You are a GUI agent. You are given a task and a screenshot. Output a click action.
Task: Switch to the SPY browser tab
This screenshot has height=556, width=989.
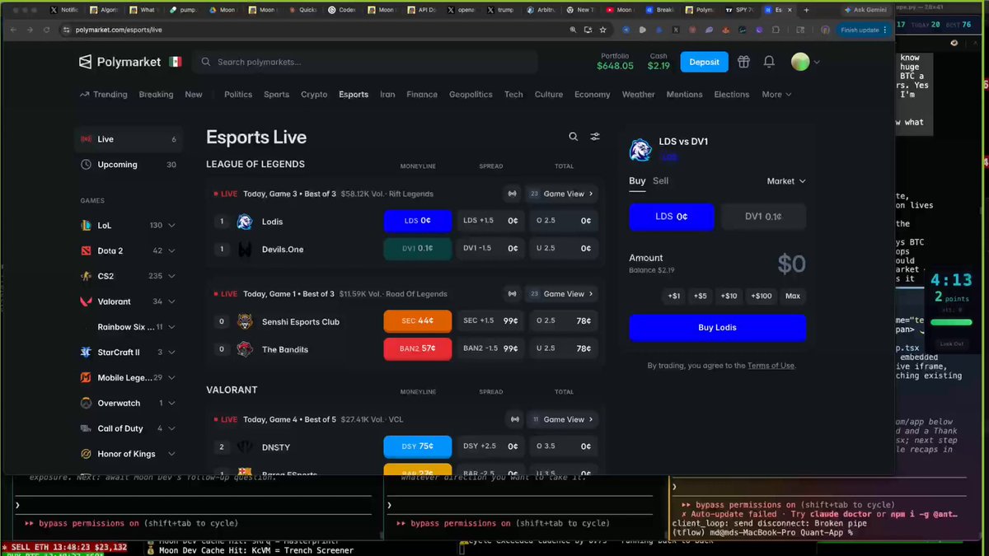tap(738, 10)
